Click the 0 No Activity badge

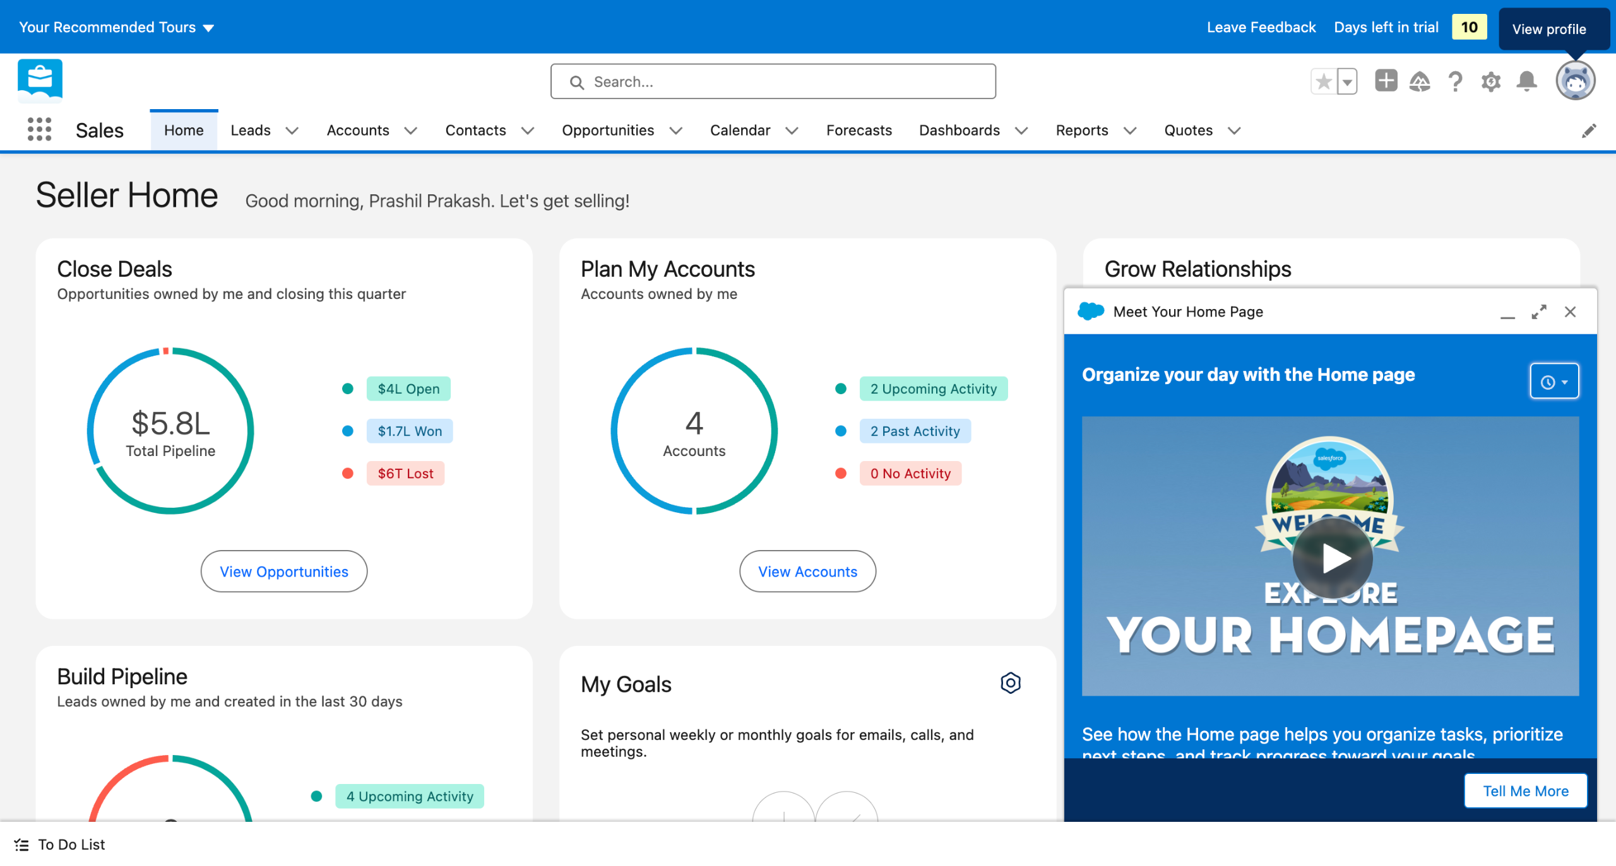tap(910, 473)
